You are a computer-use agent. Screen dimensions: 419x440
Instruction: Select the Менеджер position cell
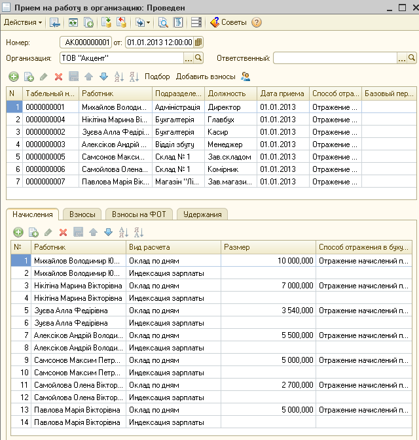[230, 144]
